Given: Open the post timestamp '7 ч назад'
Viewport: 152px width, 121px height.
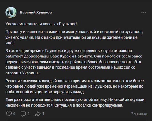Looking at the screenshot, I should pos(139,114).
